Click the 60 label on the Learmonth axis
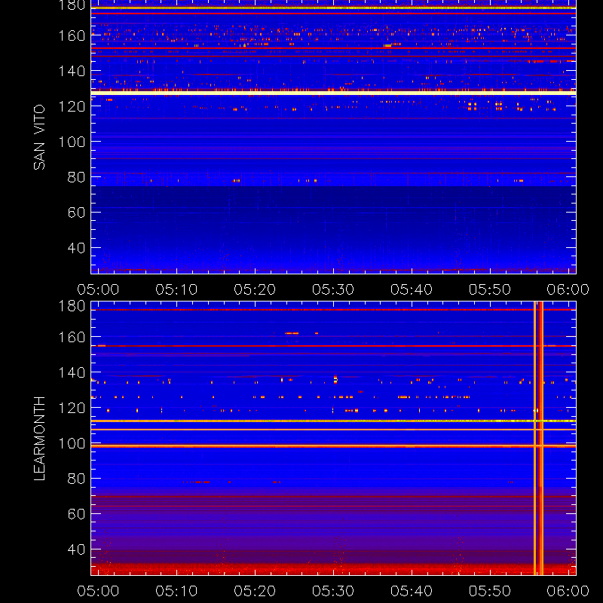 coord(76,514)
